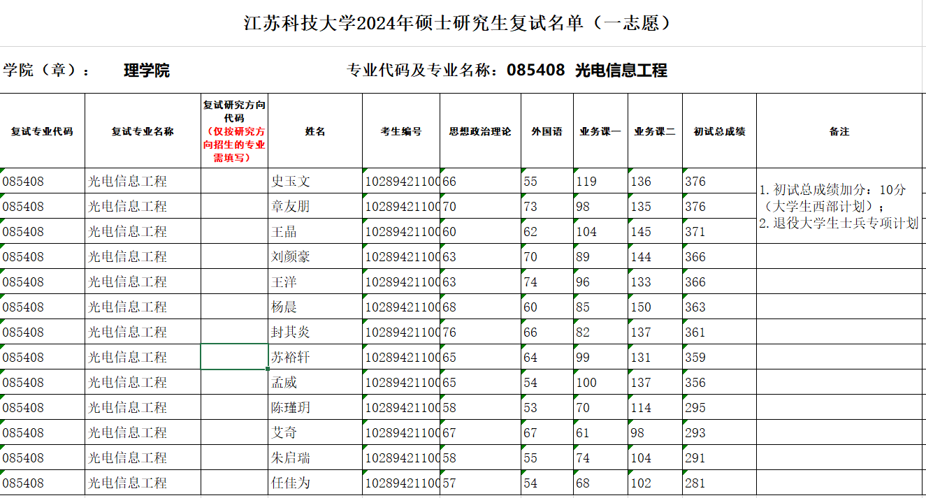
Task: Click the empty remarks cell in 杨晨's row
Action: point(840,307)
